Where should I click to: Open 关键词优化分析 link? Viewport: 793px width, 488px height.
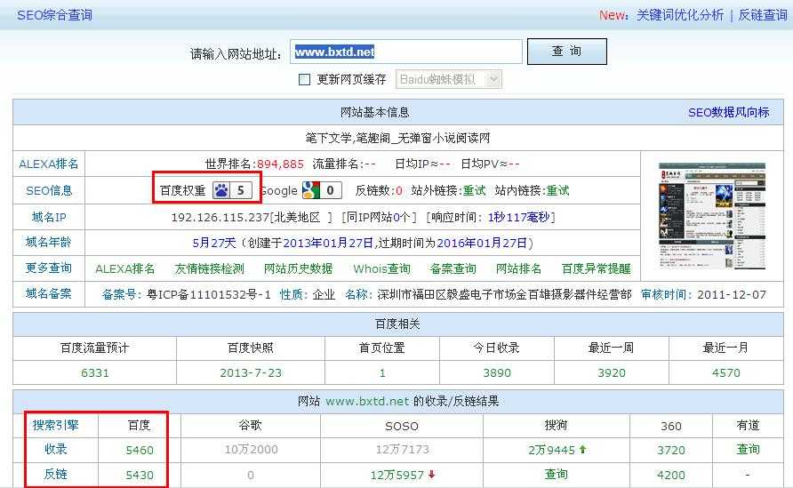point(680,15)
